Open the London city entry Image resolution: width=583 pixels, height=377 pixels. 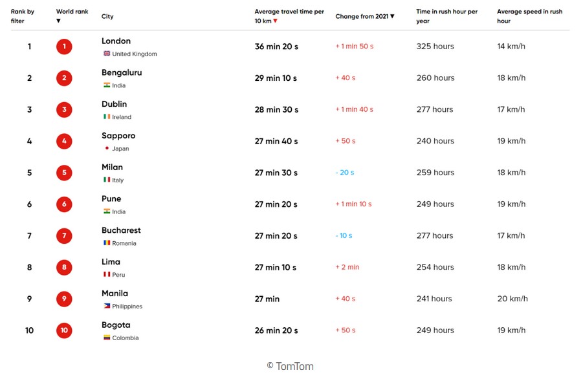tap(116, 41)
